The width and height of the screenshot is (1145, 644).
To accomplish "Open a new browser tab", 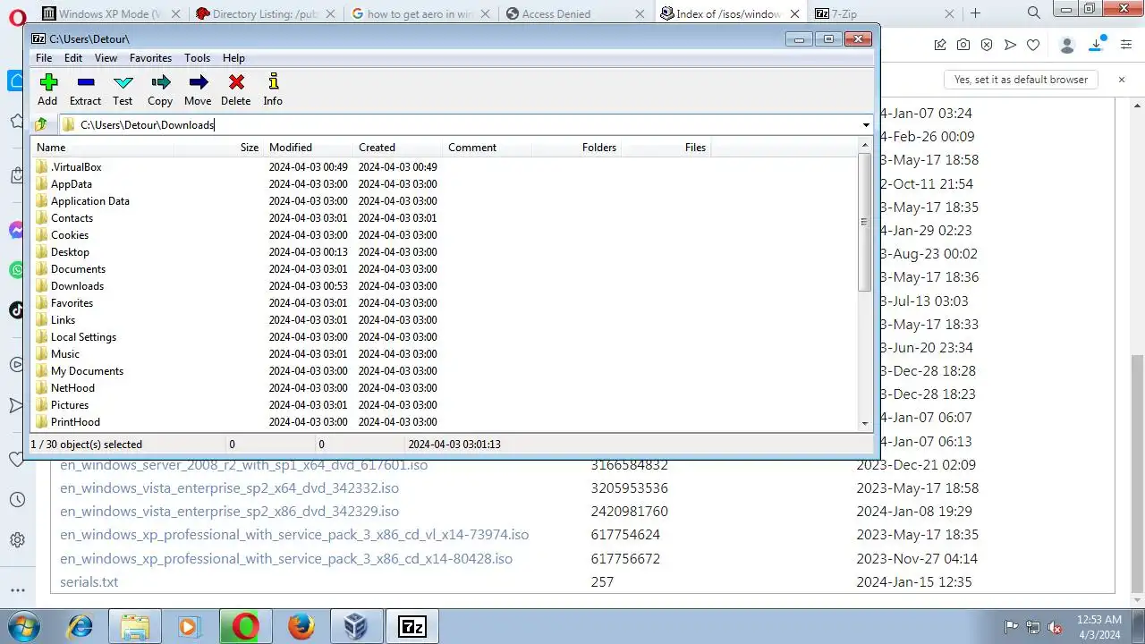I will [x=976, y=13].
